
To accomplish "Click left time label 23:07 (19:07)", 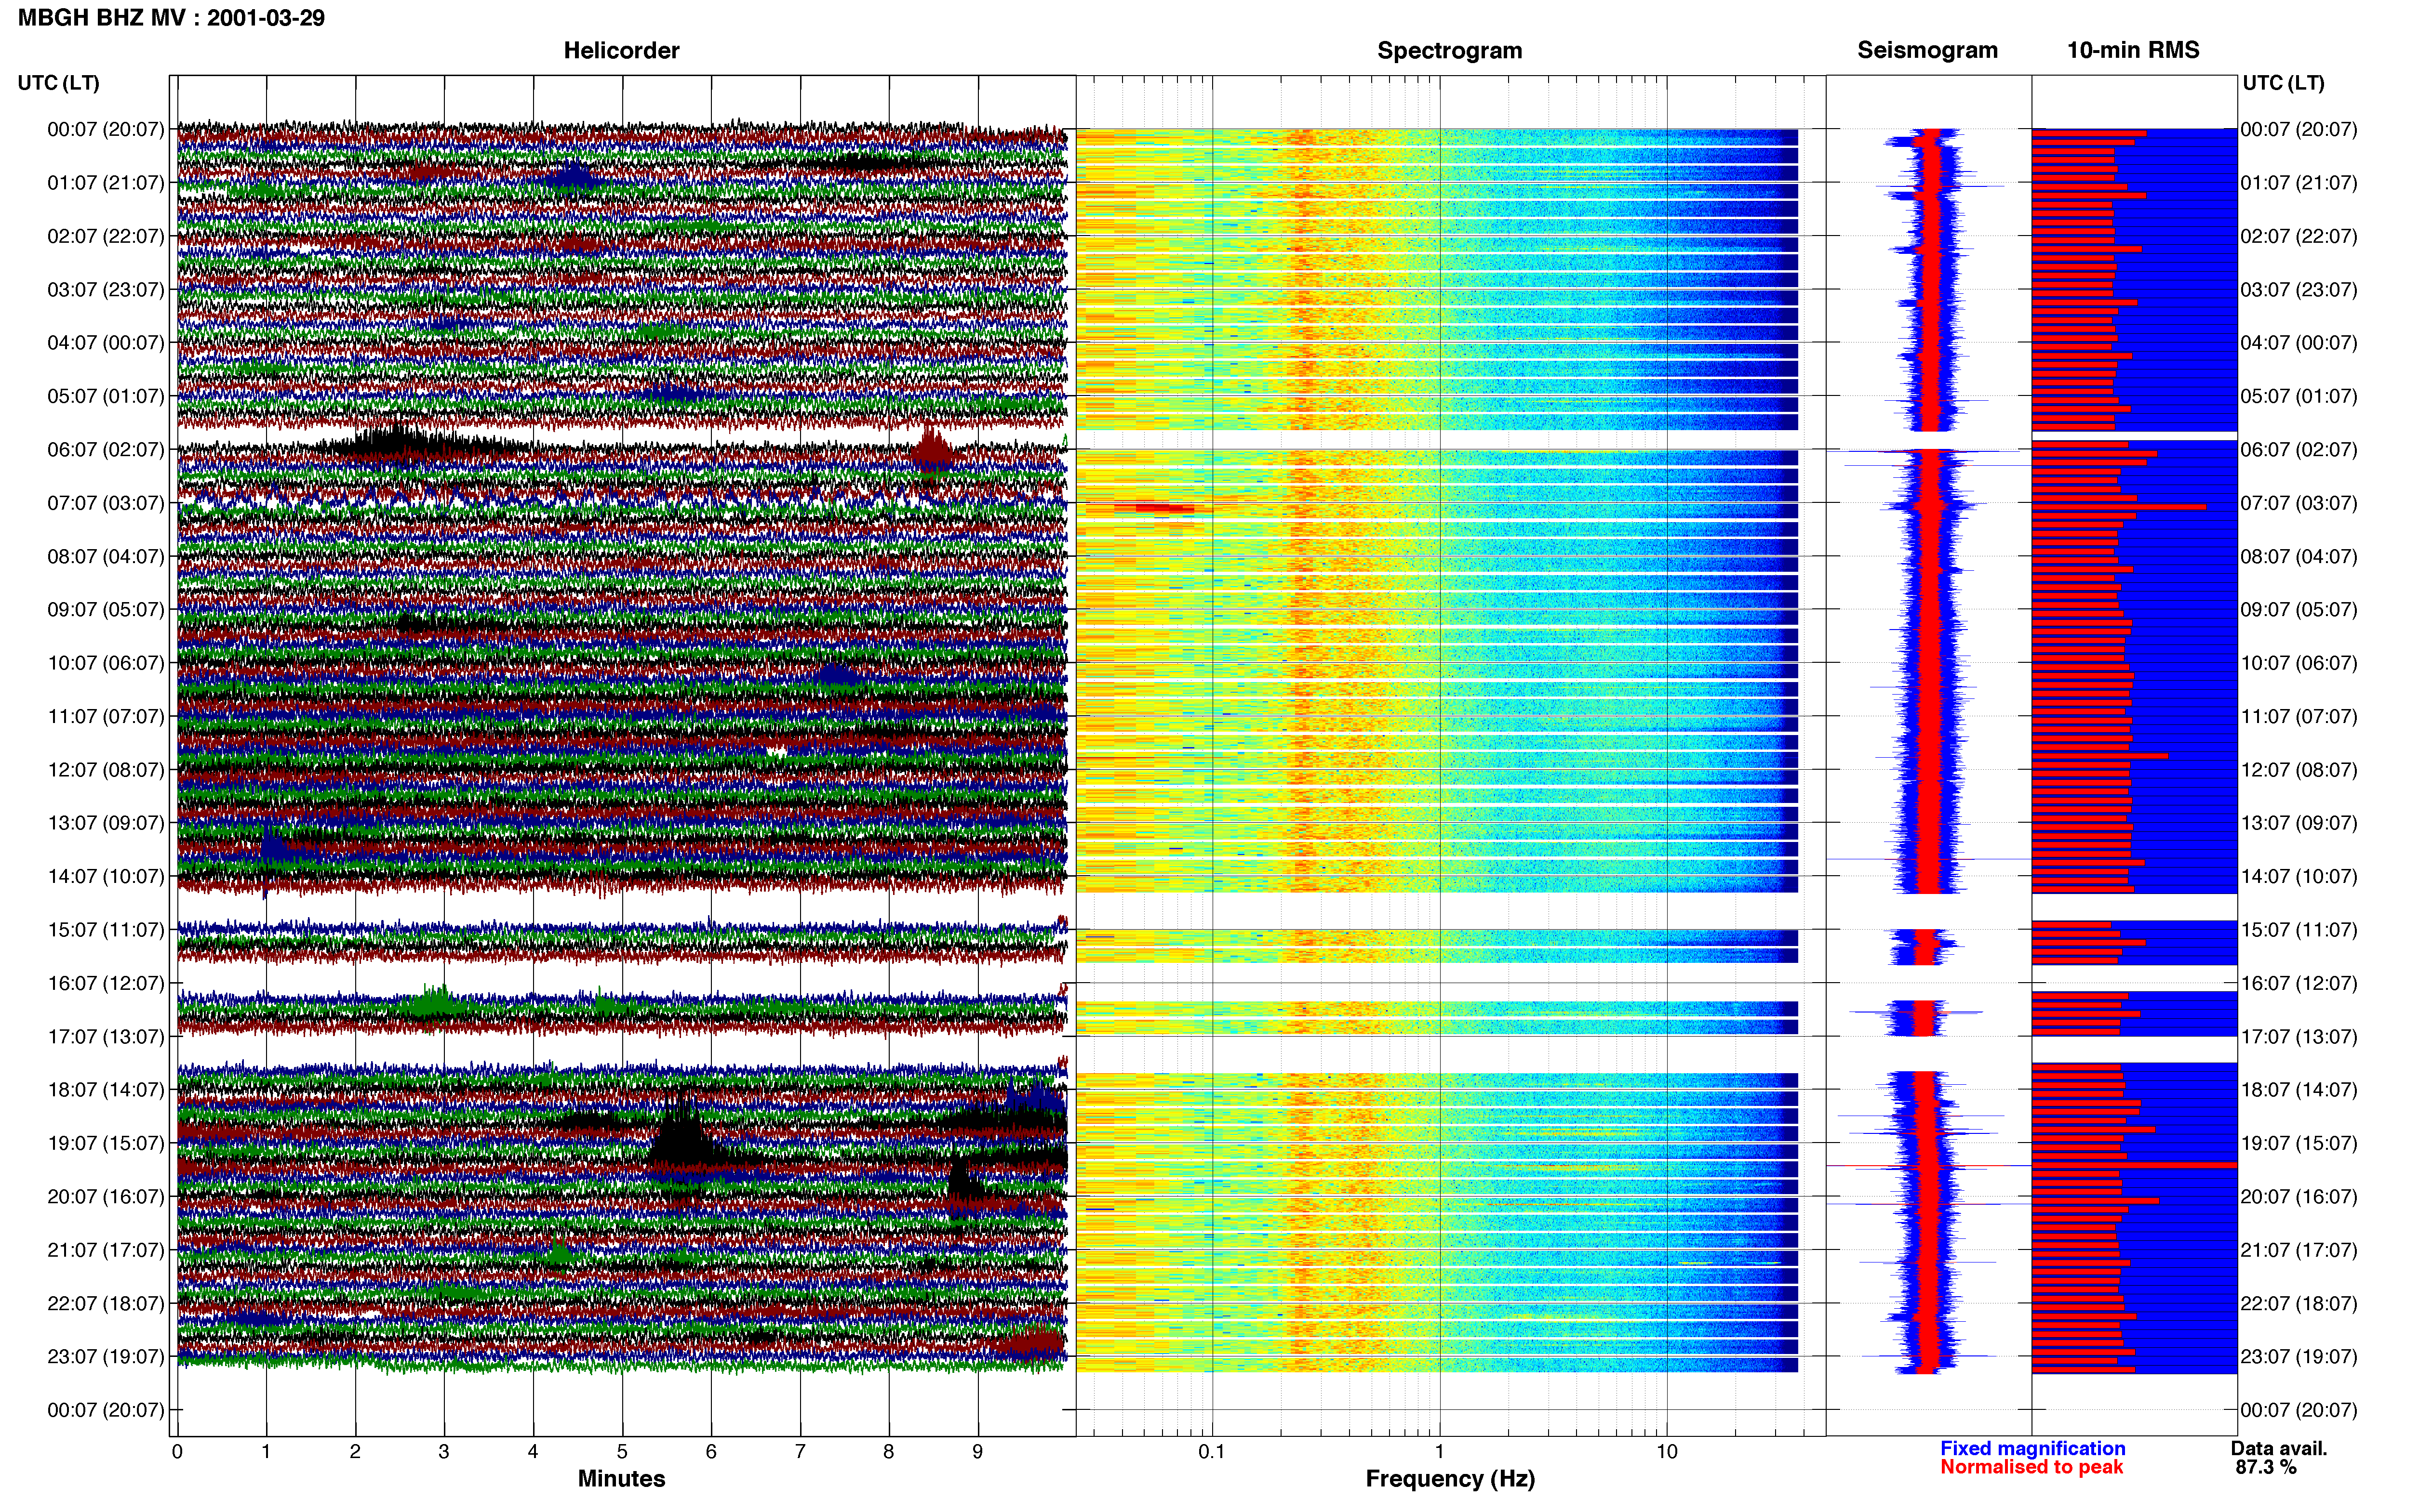I will 106,1357.
